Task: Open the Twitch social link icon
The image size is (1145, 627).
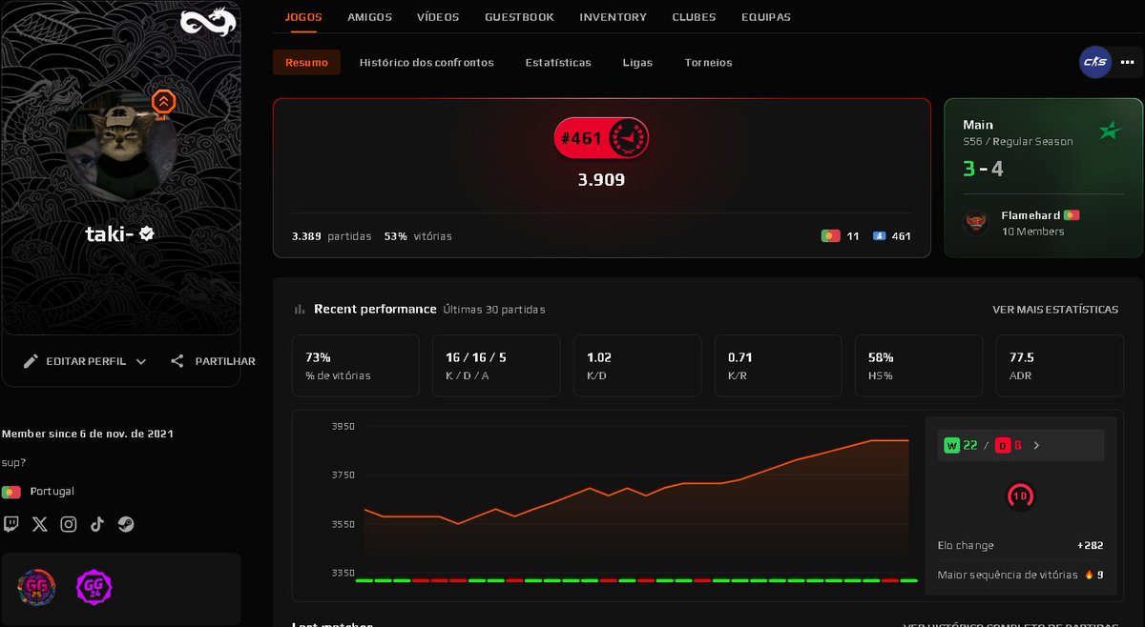Action: 10,523
